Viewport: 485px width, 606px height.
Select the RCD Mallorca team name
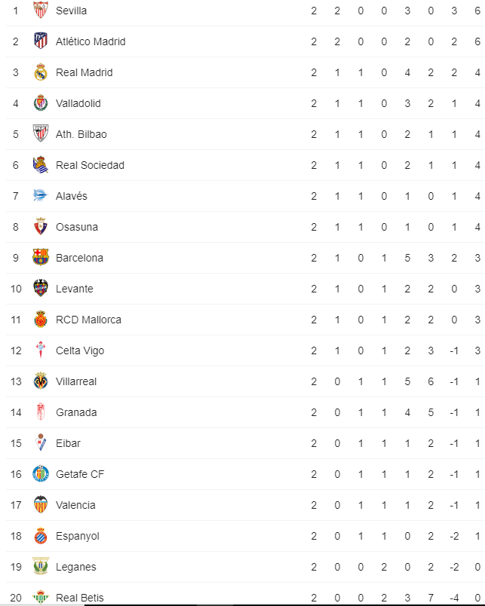(88, 320)
